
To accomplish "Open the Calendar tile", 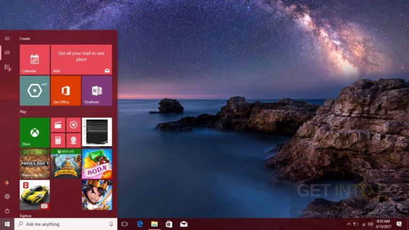I will tap(35, 60).
